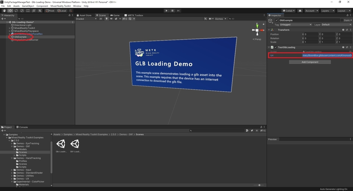353x191 pixels.
Task: Adjust the Project icon size slider
Action: [x=259, y=185]
